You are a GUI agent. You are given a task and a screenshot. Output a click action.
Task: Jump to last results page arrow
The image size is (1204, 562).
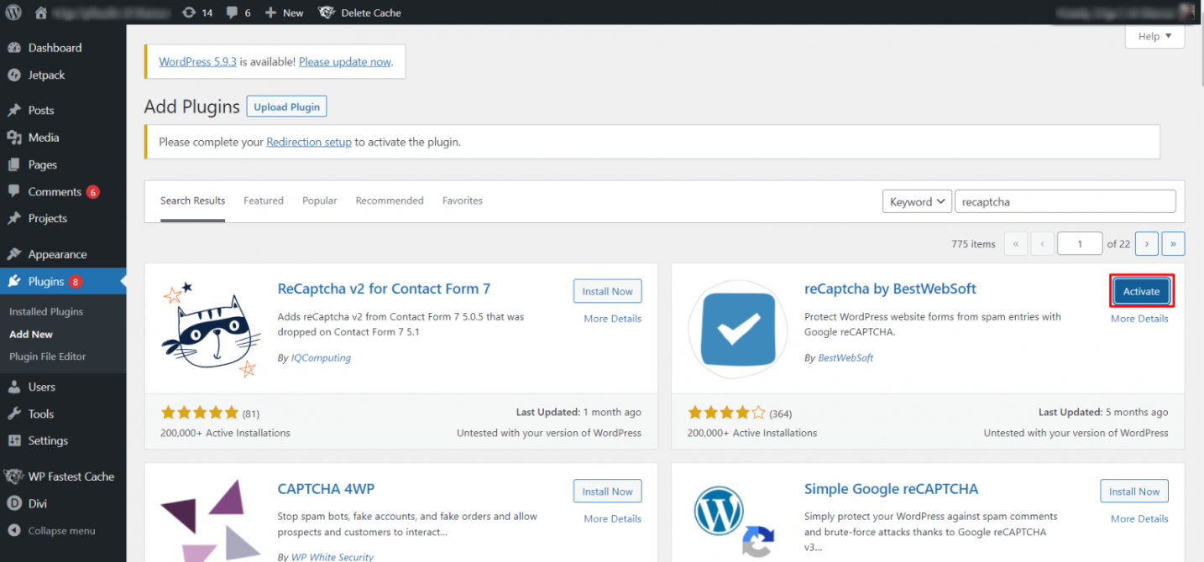point(1173,243)
